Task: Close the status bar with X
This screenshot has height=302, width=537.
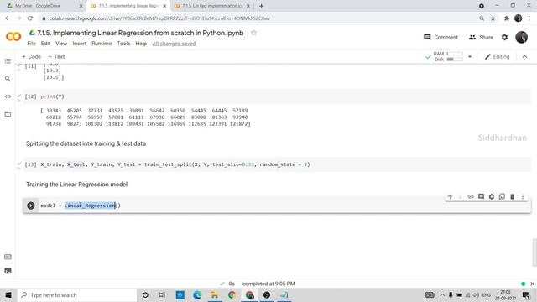Action: (532, 284)
